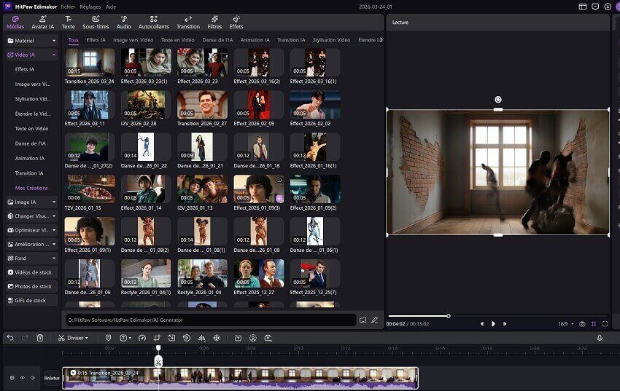Viewport: 620px width, 391px height.
Task: Mute the timeline track audio
Action: pos(32,378)
